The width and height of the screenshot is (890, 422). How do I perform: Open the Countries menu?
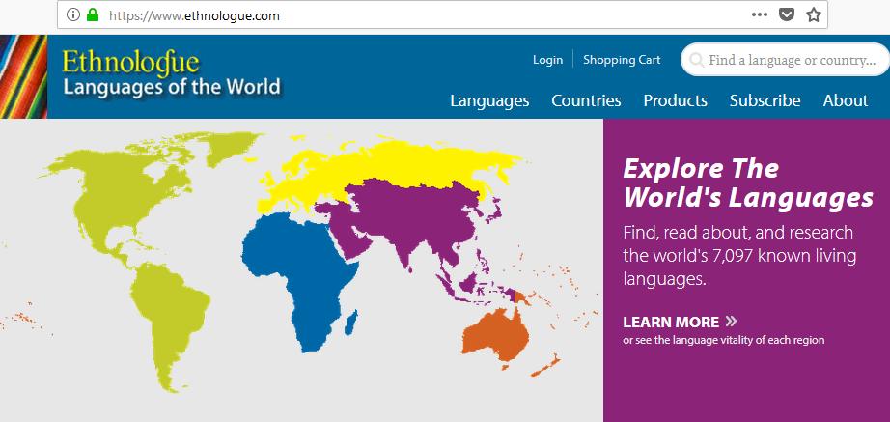pos(586,101)
